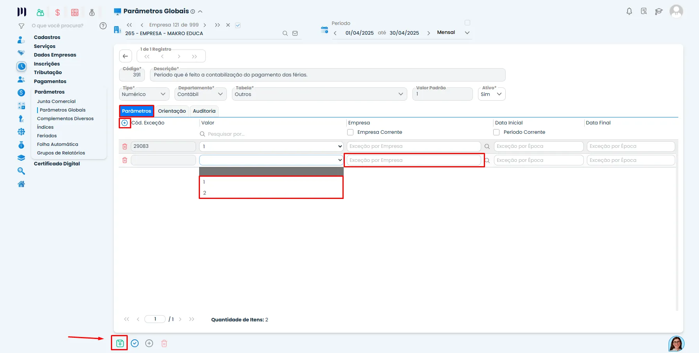Click the Pesquisar por search field
Viewport: 699px width, 353px height.
tap(271, 134)
